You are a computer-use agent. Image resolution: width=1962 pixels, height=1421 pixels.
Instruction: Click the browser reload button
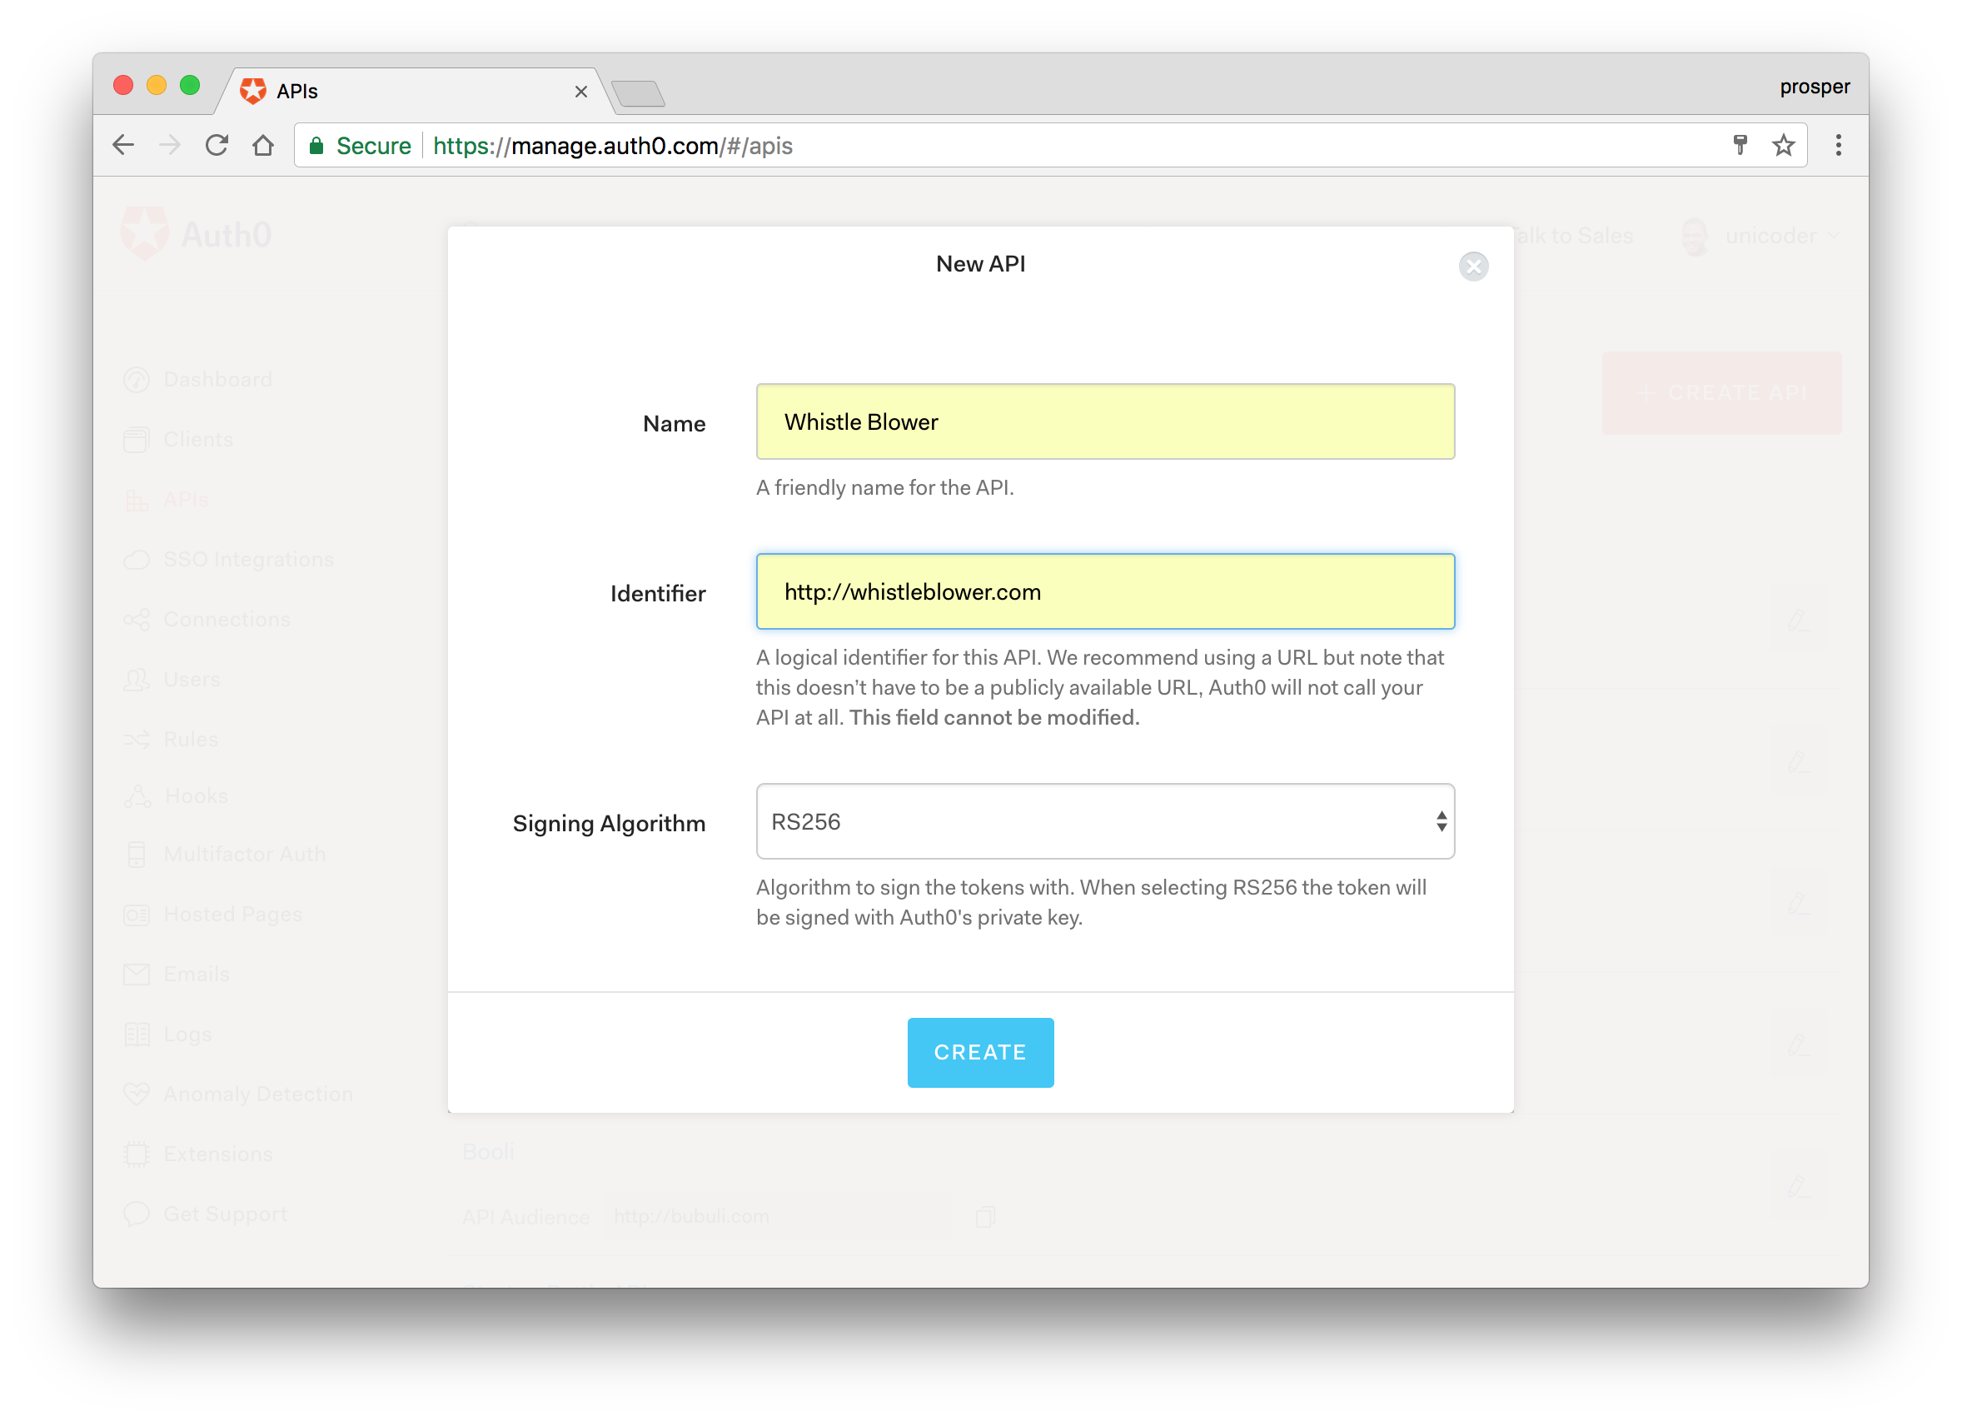pos(219,147)
